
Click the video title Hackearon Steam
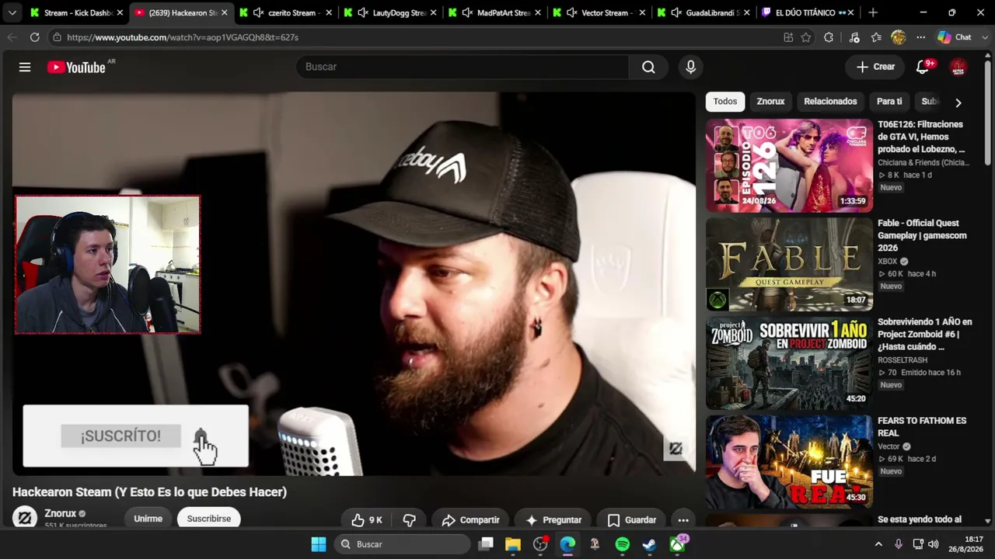149,491
